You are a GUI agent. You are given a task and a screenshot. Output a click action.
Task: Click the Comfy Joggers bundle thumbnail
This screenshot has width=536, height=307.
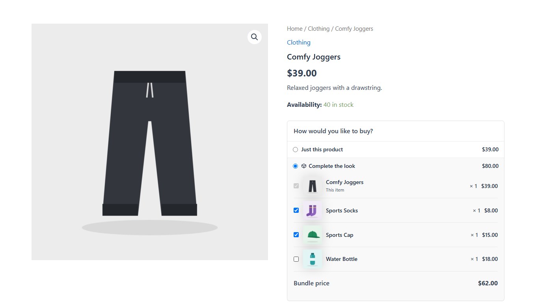point(313,186)
